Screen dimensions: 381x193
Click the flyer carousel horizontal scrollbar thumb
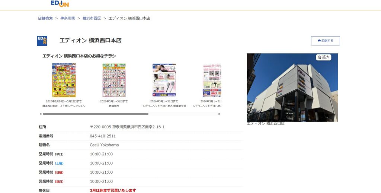point(95,114)
